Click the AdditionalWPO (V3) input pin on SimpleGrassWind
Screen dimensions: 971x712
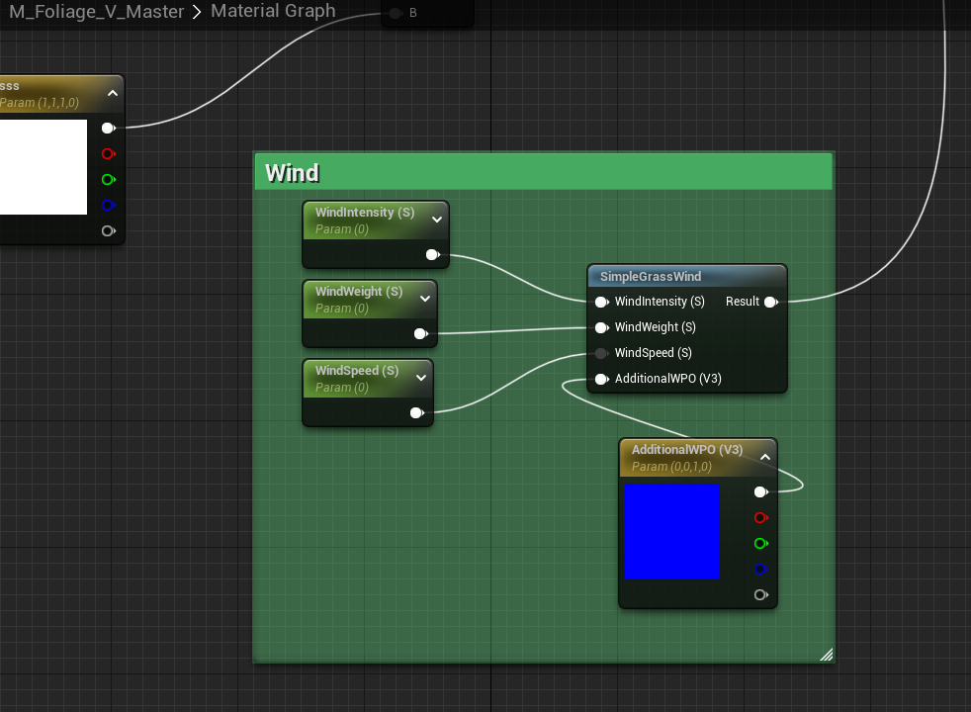601,379
